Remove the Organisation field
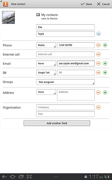The image size is (112, 180). point(98,107)
